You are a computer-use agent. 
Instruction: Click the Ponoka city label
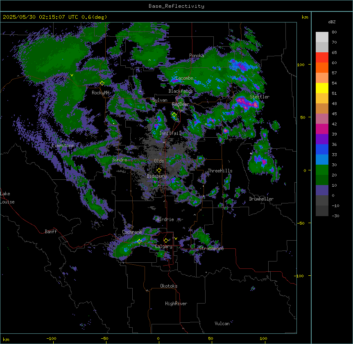[x=197, y=56]
